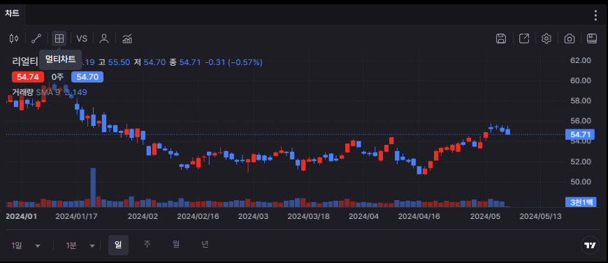Viewport: 608px width, 263px height.
Task: Open the candlestick chart type selector
Action: pos(15,38)
